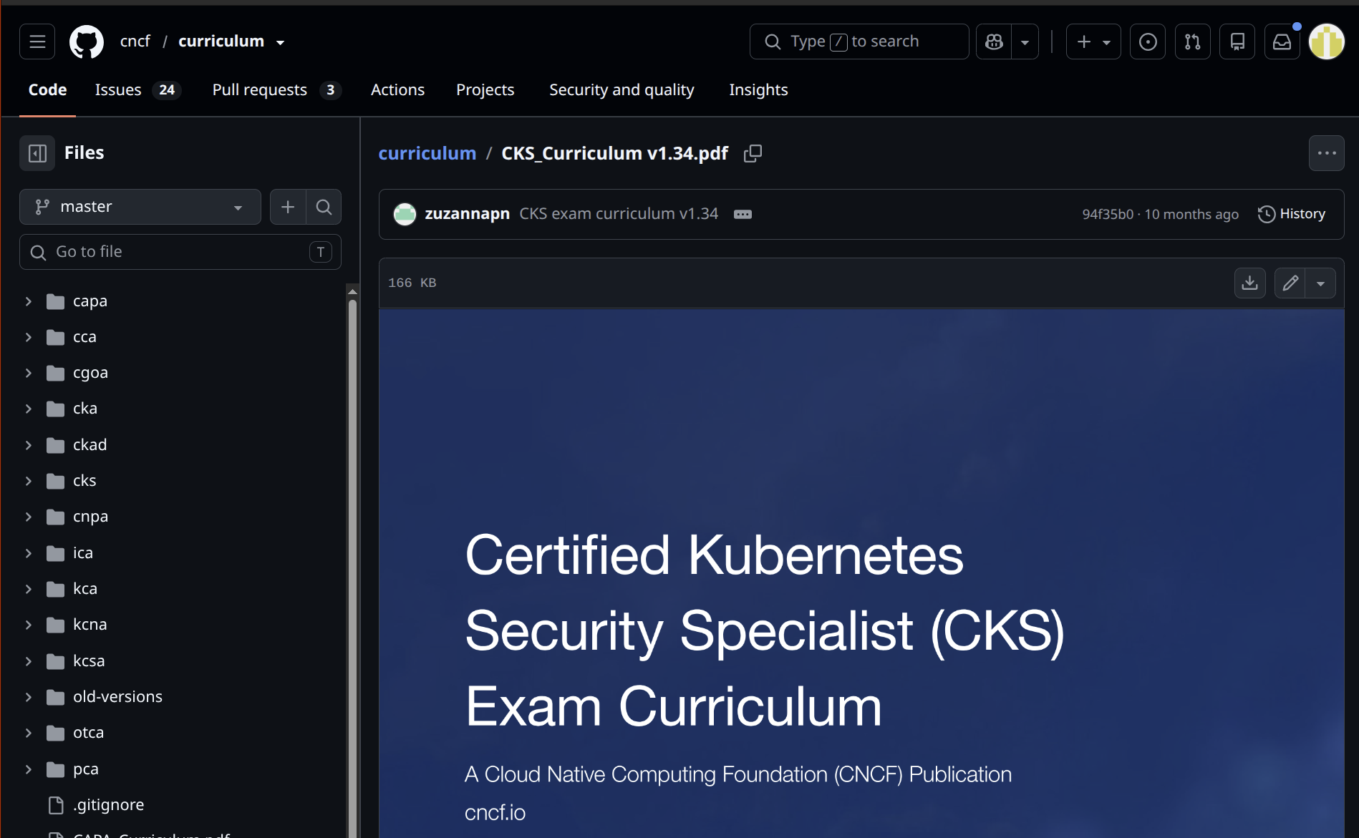The width and height of the screenshot is (1359, 838).
Task: Click the curriculum repository name in header
Action: [221, 42]
